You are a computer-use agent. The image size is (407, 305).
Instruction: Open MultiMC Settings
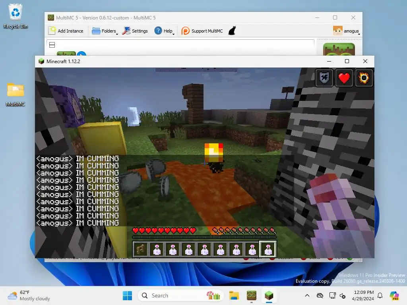click(x=135, y=31)
